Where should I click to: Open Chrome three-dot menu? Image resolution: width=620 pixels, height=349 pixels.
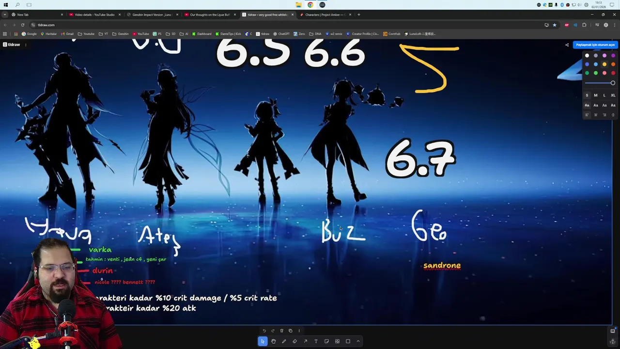coord(614,25)
